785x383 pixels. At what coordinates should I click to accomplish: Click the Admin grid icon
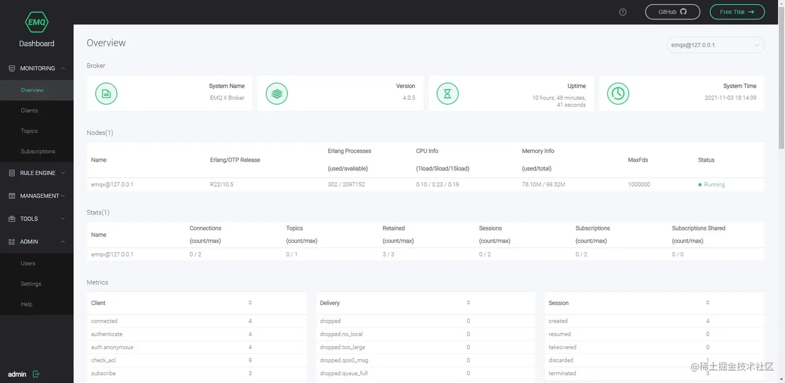point(12,241)
